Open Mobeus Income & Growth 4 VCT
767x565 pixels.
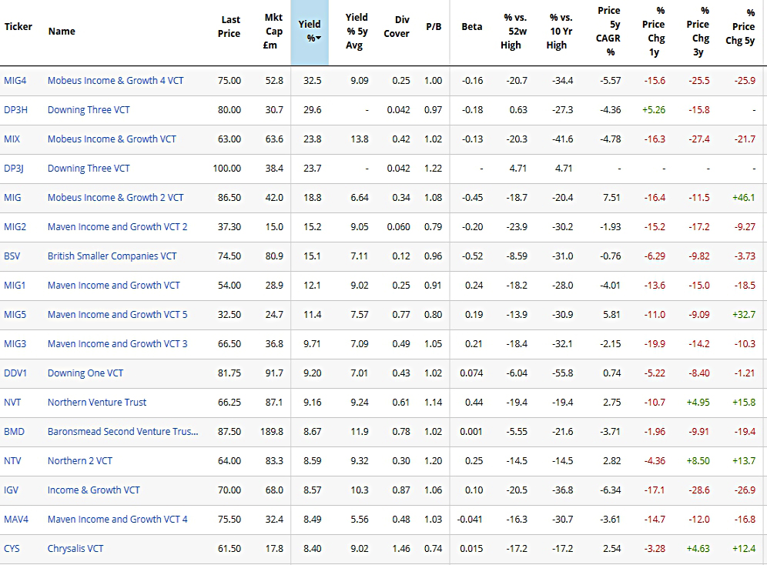coord(116,81)
